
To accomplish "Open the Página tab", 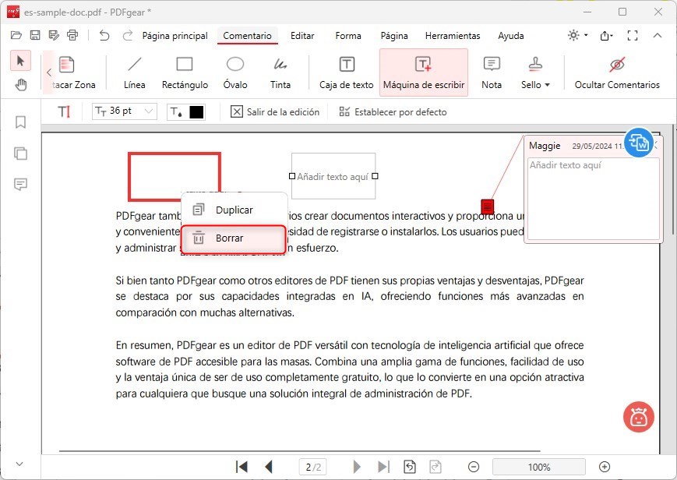I will pos(394,36).
